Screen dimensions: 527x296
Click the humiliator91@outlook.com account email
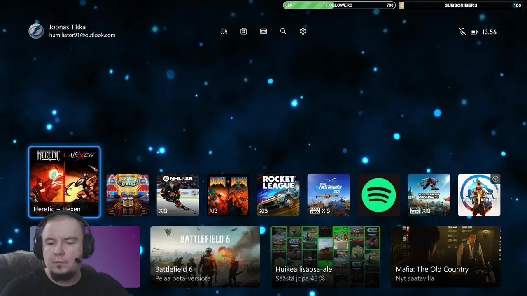82,35
